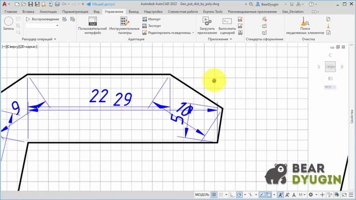356x200 pixels.
Task: Open the Express Tools ribbon tab
Action: pyautogui.click(x=212, y=12)
